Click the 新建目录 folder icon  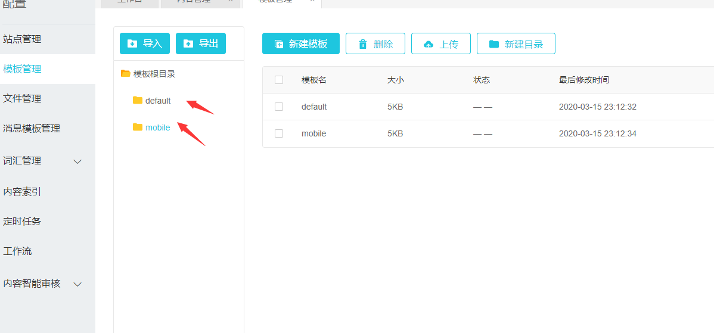494,44
